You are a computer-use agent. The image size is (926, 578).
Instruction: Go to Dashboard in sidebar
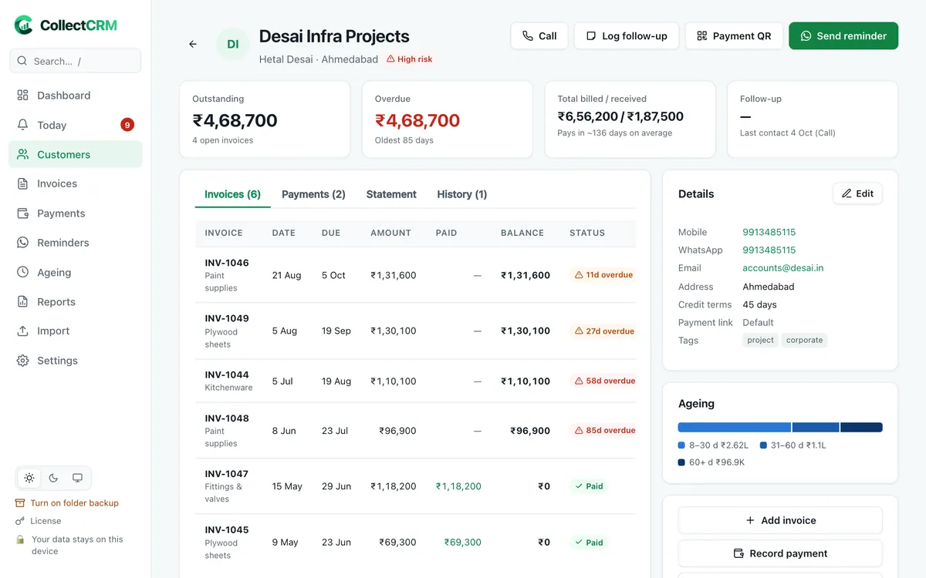coord(76,96)
